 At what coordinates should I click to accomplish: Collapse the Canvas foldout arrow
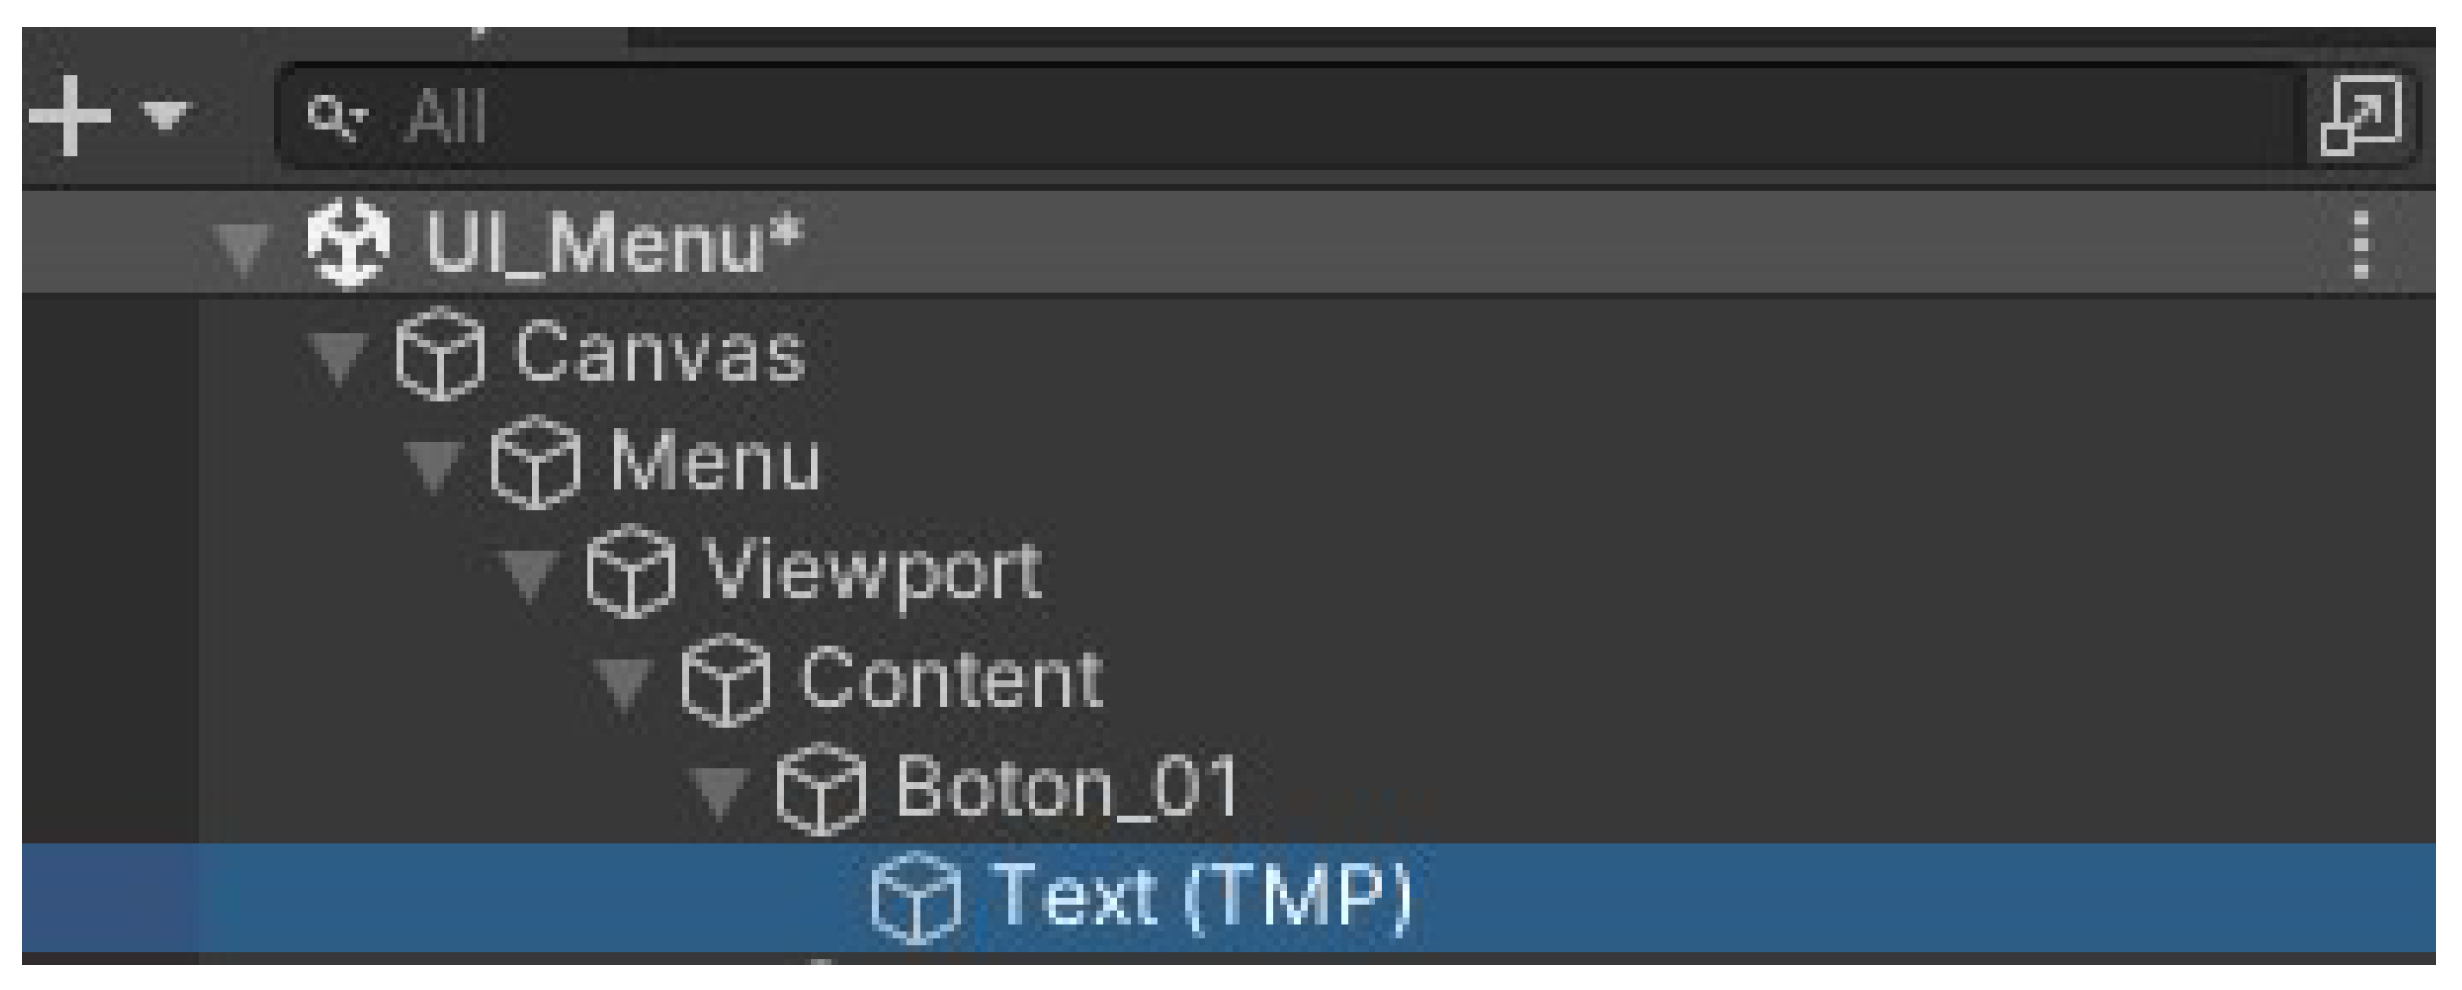pyautogui.click(x=339, y=356)
